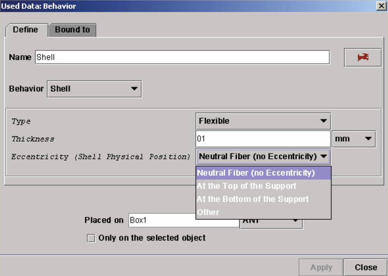Select the Define tab
This screenshot has height=276, width=388.
26,30
